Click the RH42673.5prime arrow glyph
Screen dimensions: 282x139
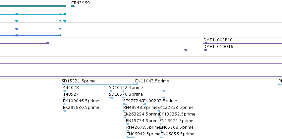[128, 131]
